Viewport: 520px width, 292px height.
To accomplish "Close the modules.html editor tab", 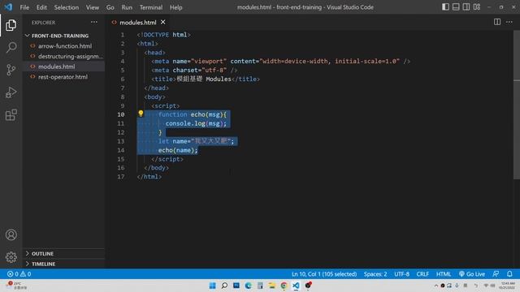I will coord(162,22).
